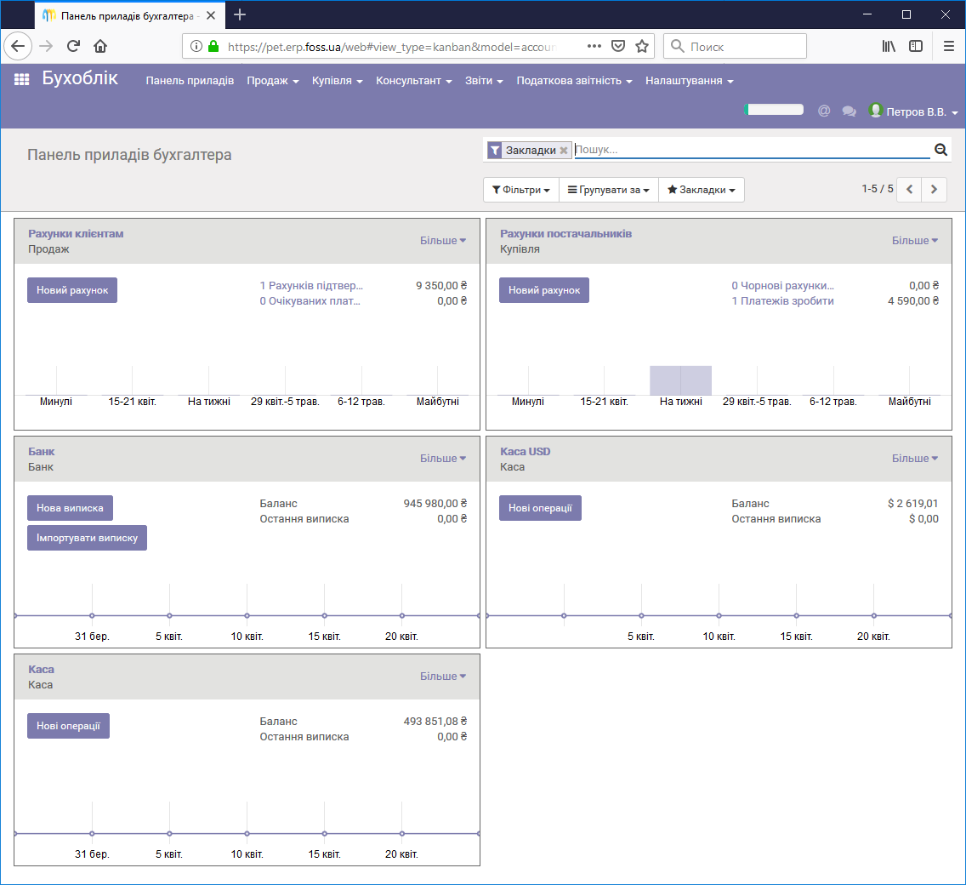
Task: Go to next page of records
Action: tap(934, 189)
